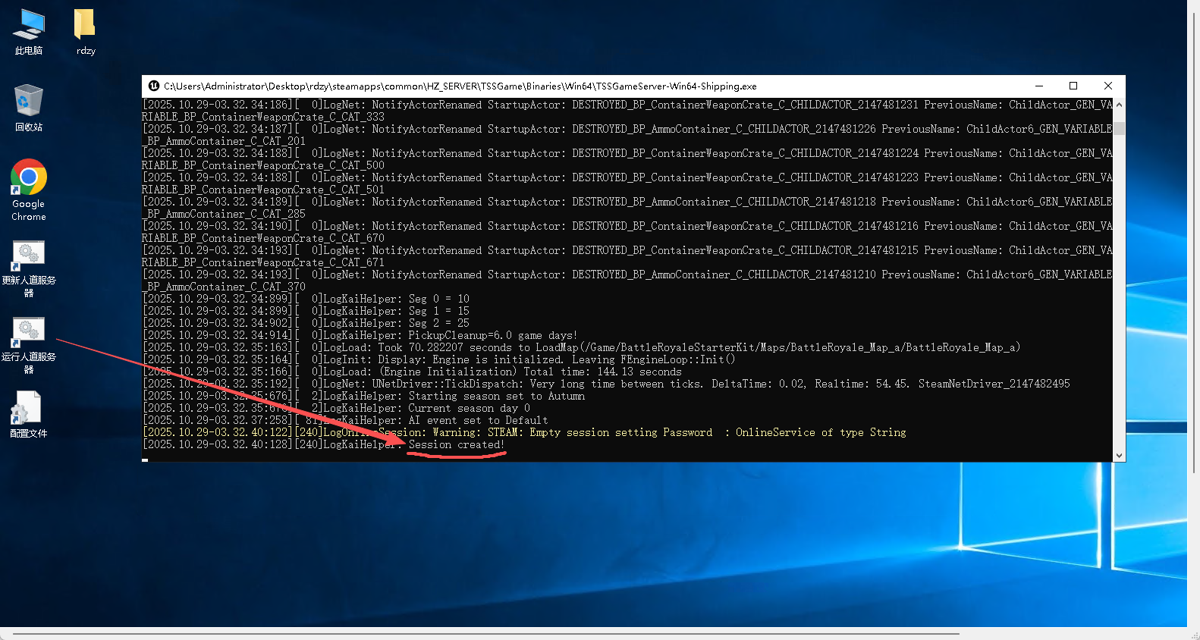Select the 配置文件 file icon
This screenshot has height=640, width=1200.
[x=29, y=409]
